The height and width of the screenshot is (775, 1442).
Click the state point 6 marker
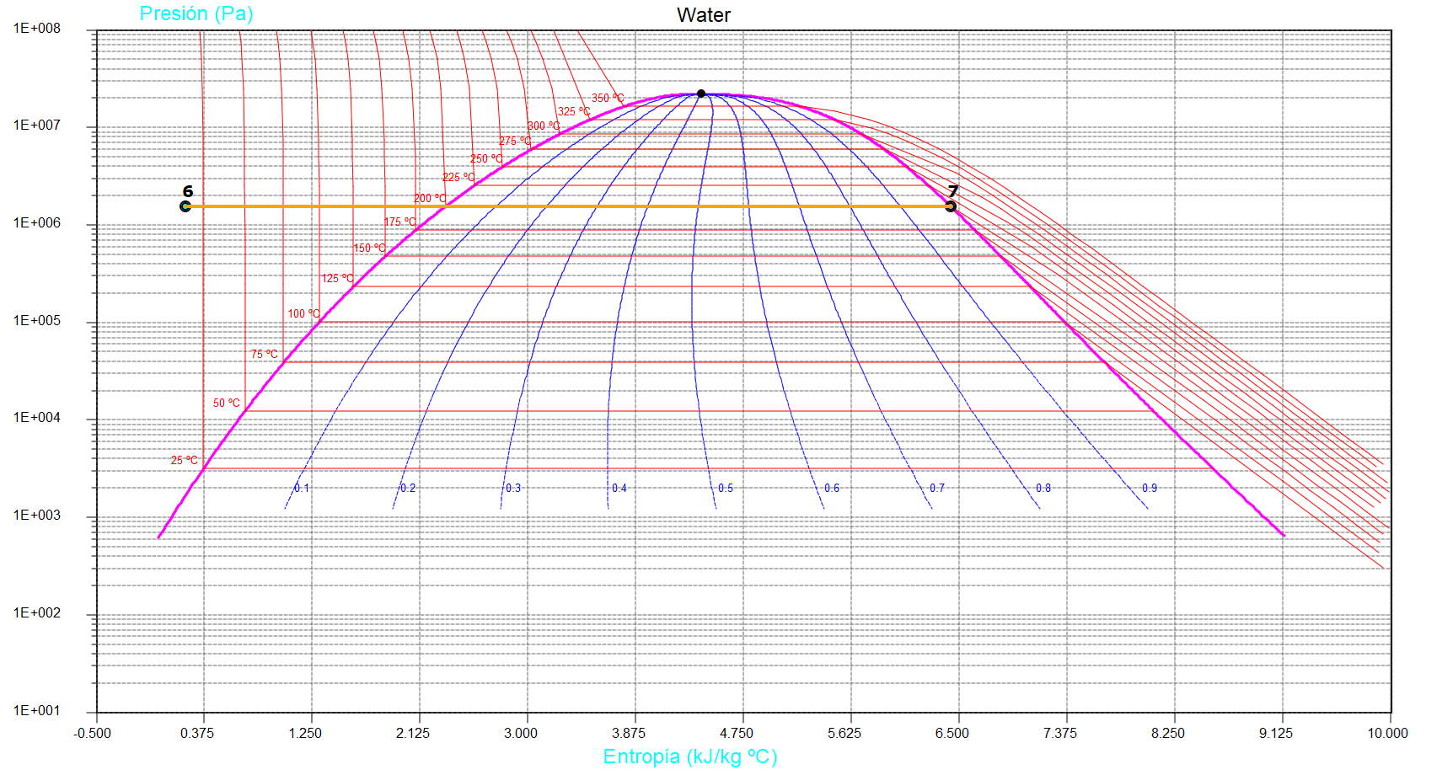click(185, 206)
